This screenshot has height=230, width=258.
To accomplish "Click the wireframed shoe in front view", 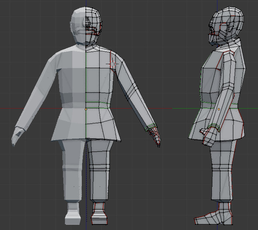I will click(98, 215).
